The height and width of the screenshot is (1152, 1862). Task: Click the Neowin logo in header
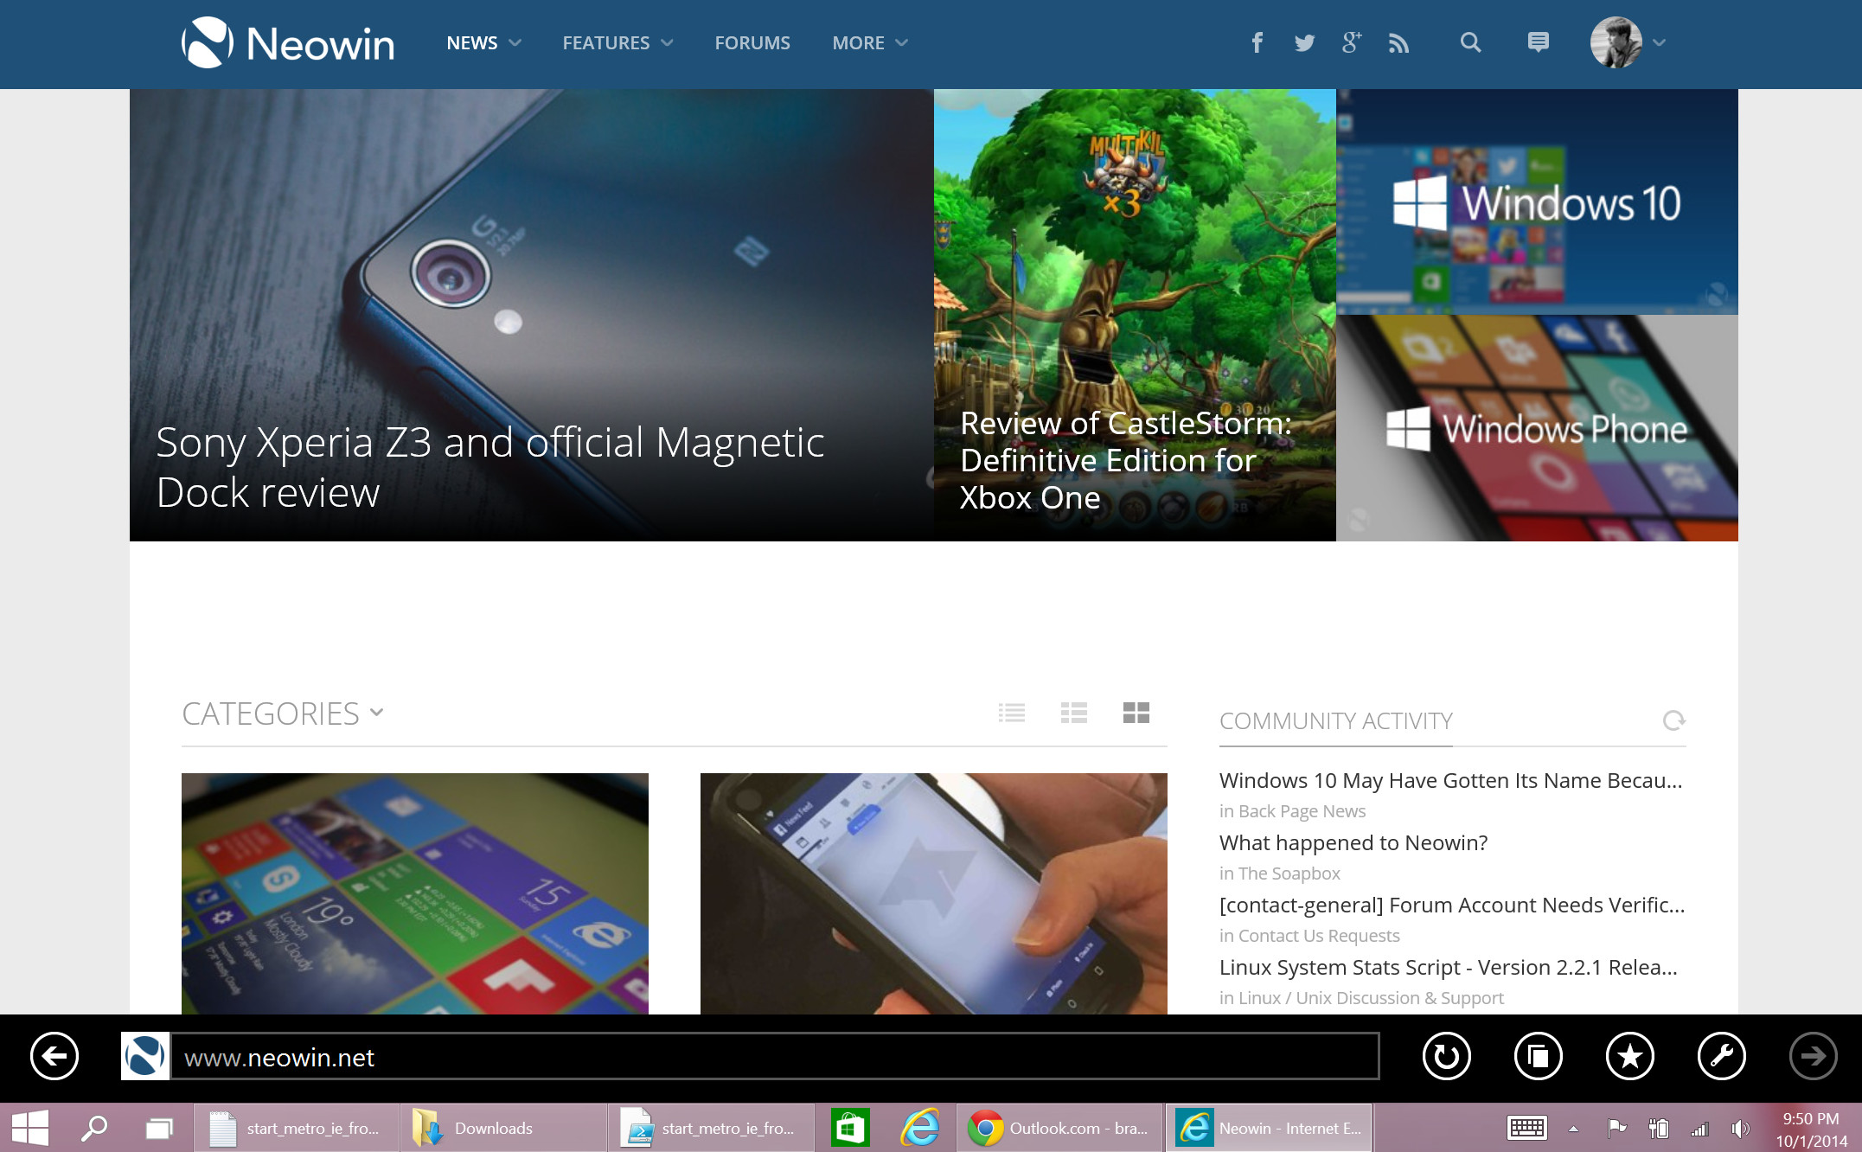pyautogui.click(x=288, y=42)
